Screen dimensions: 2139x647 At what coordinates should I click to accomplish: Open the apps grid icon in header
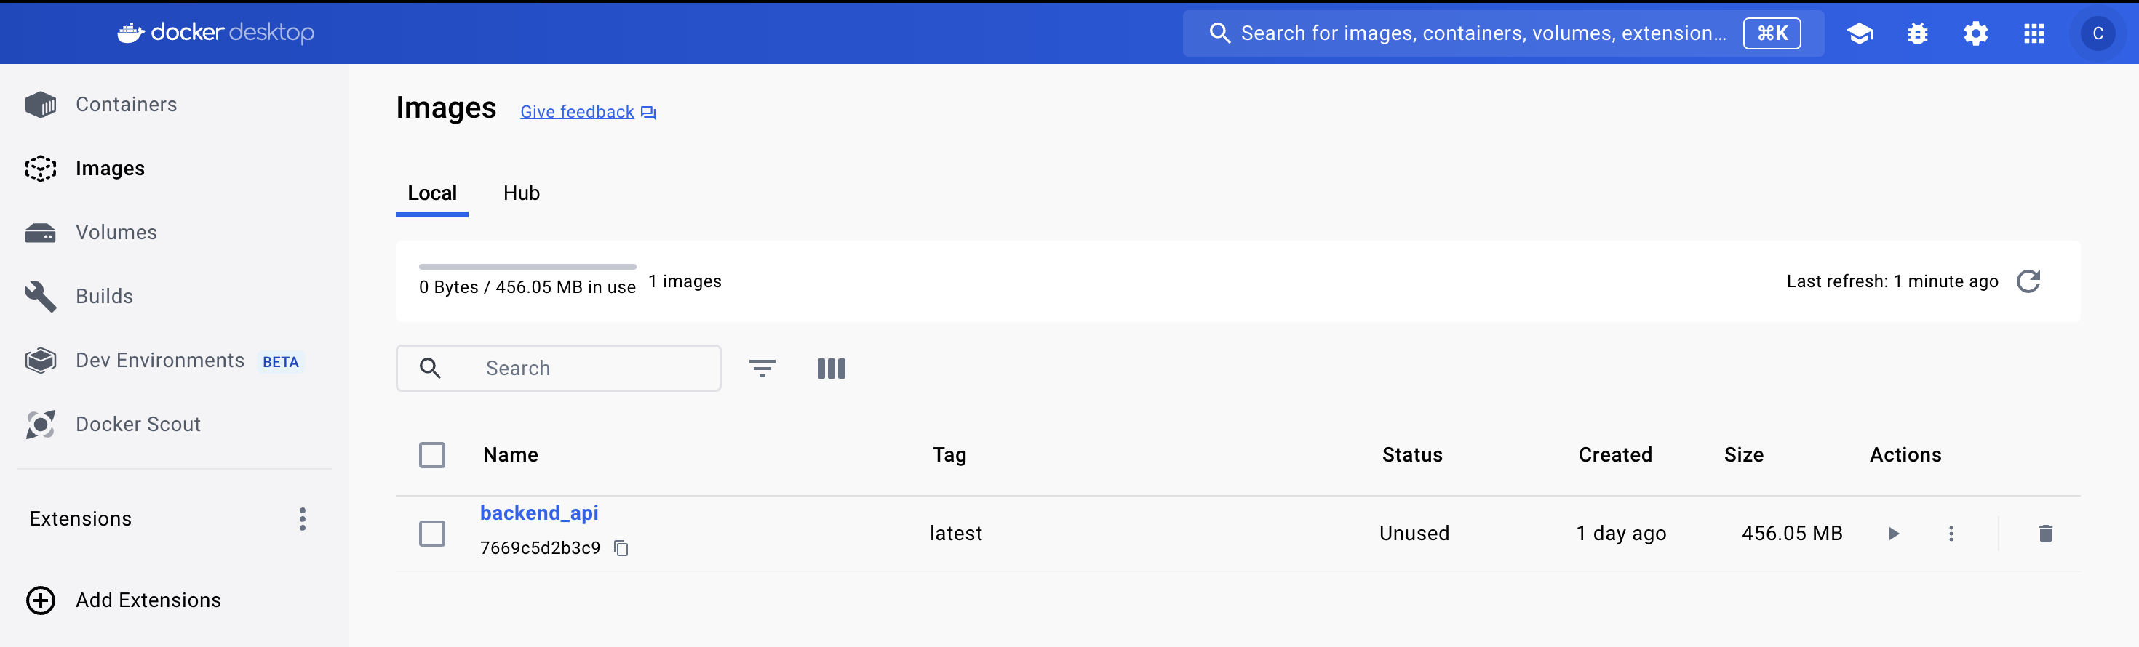[2034, 33]
